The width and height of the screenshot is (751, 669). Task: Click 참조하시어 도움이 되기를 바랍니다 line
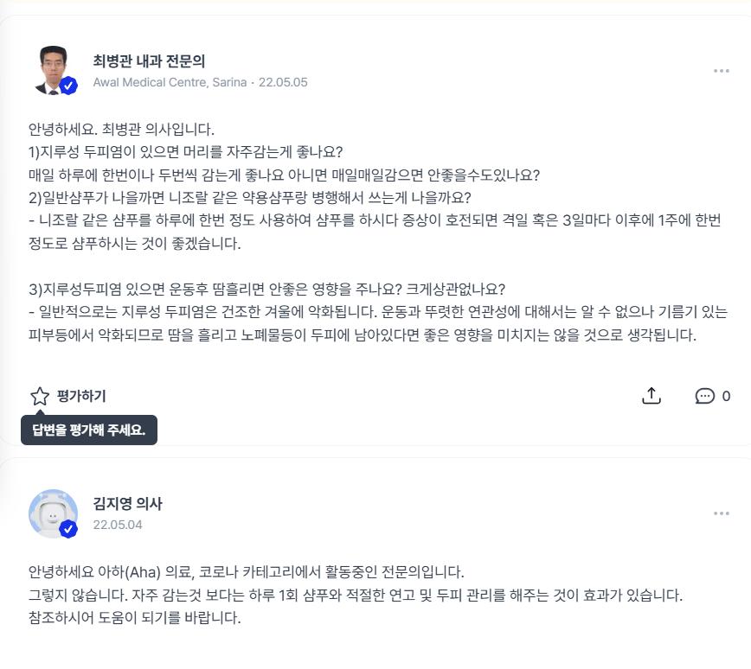(134, 618)
